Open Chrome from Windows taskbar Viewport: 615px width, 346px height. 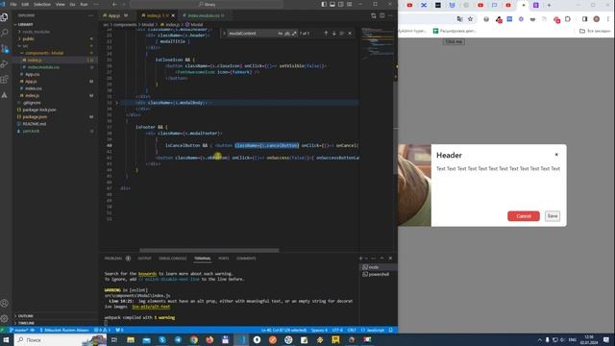point(194,339)
